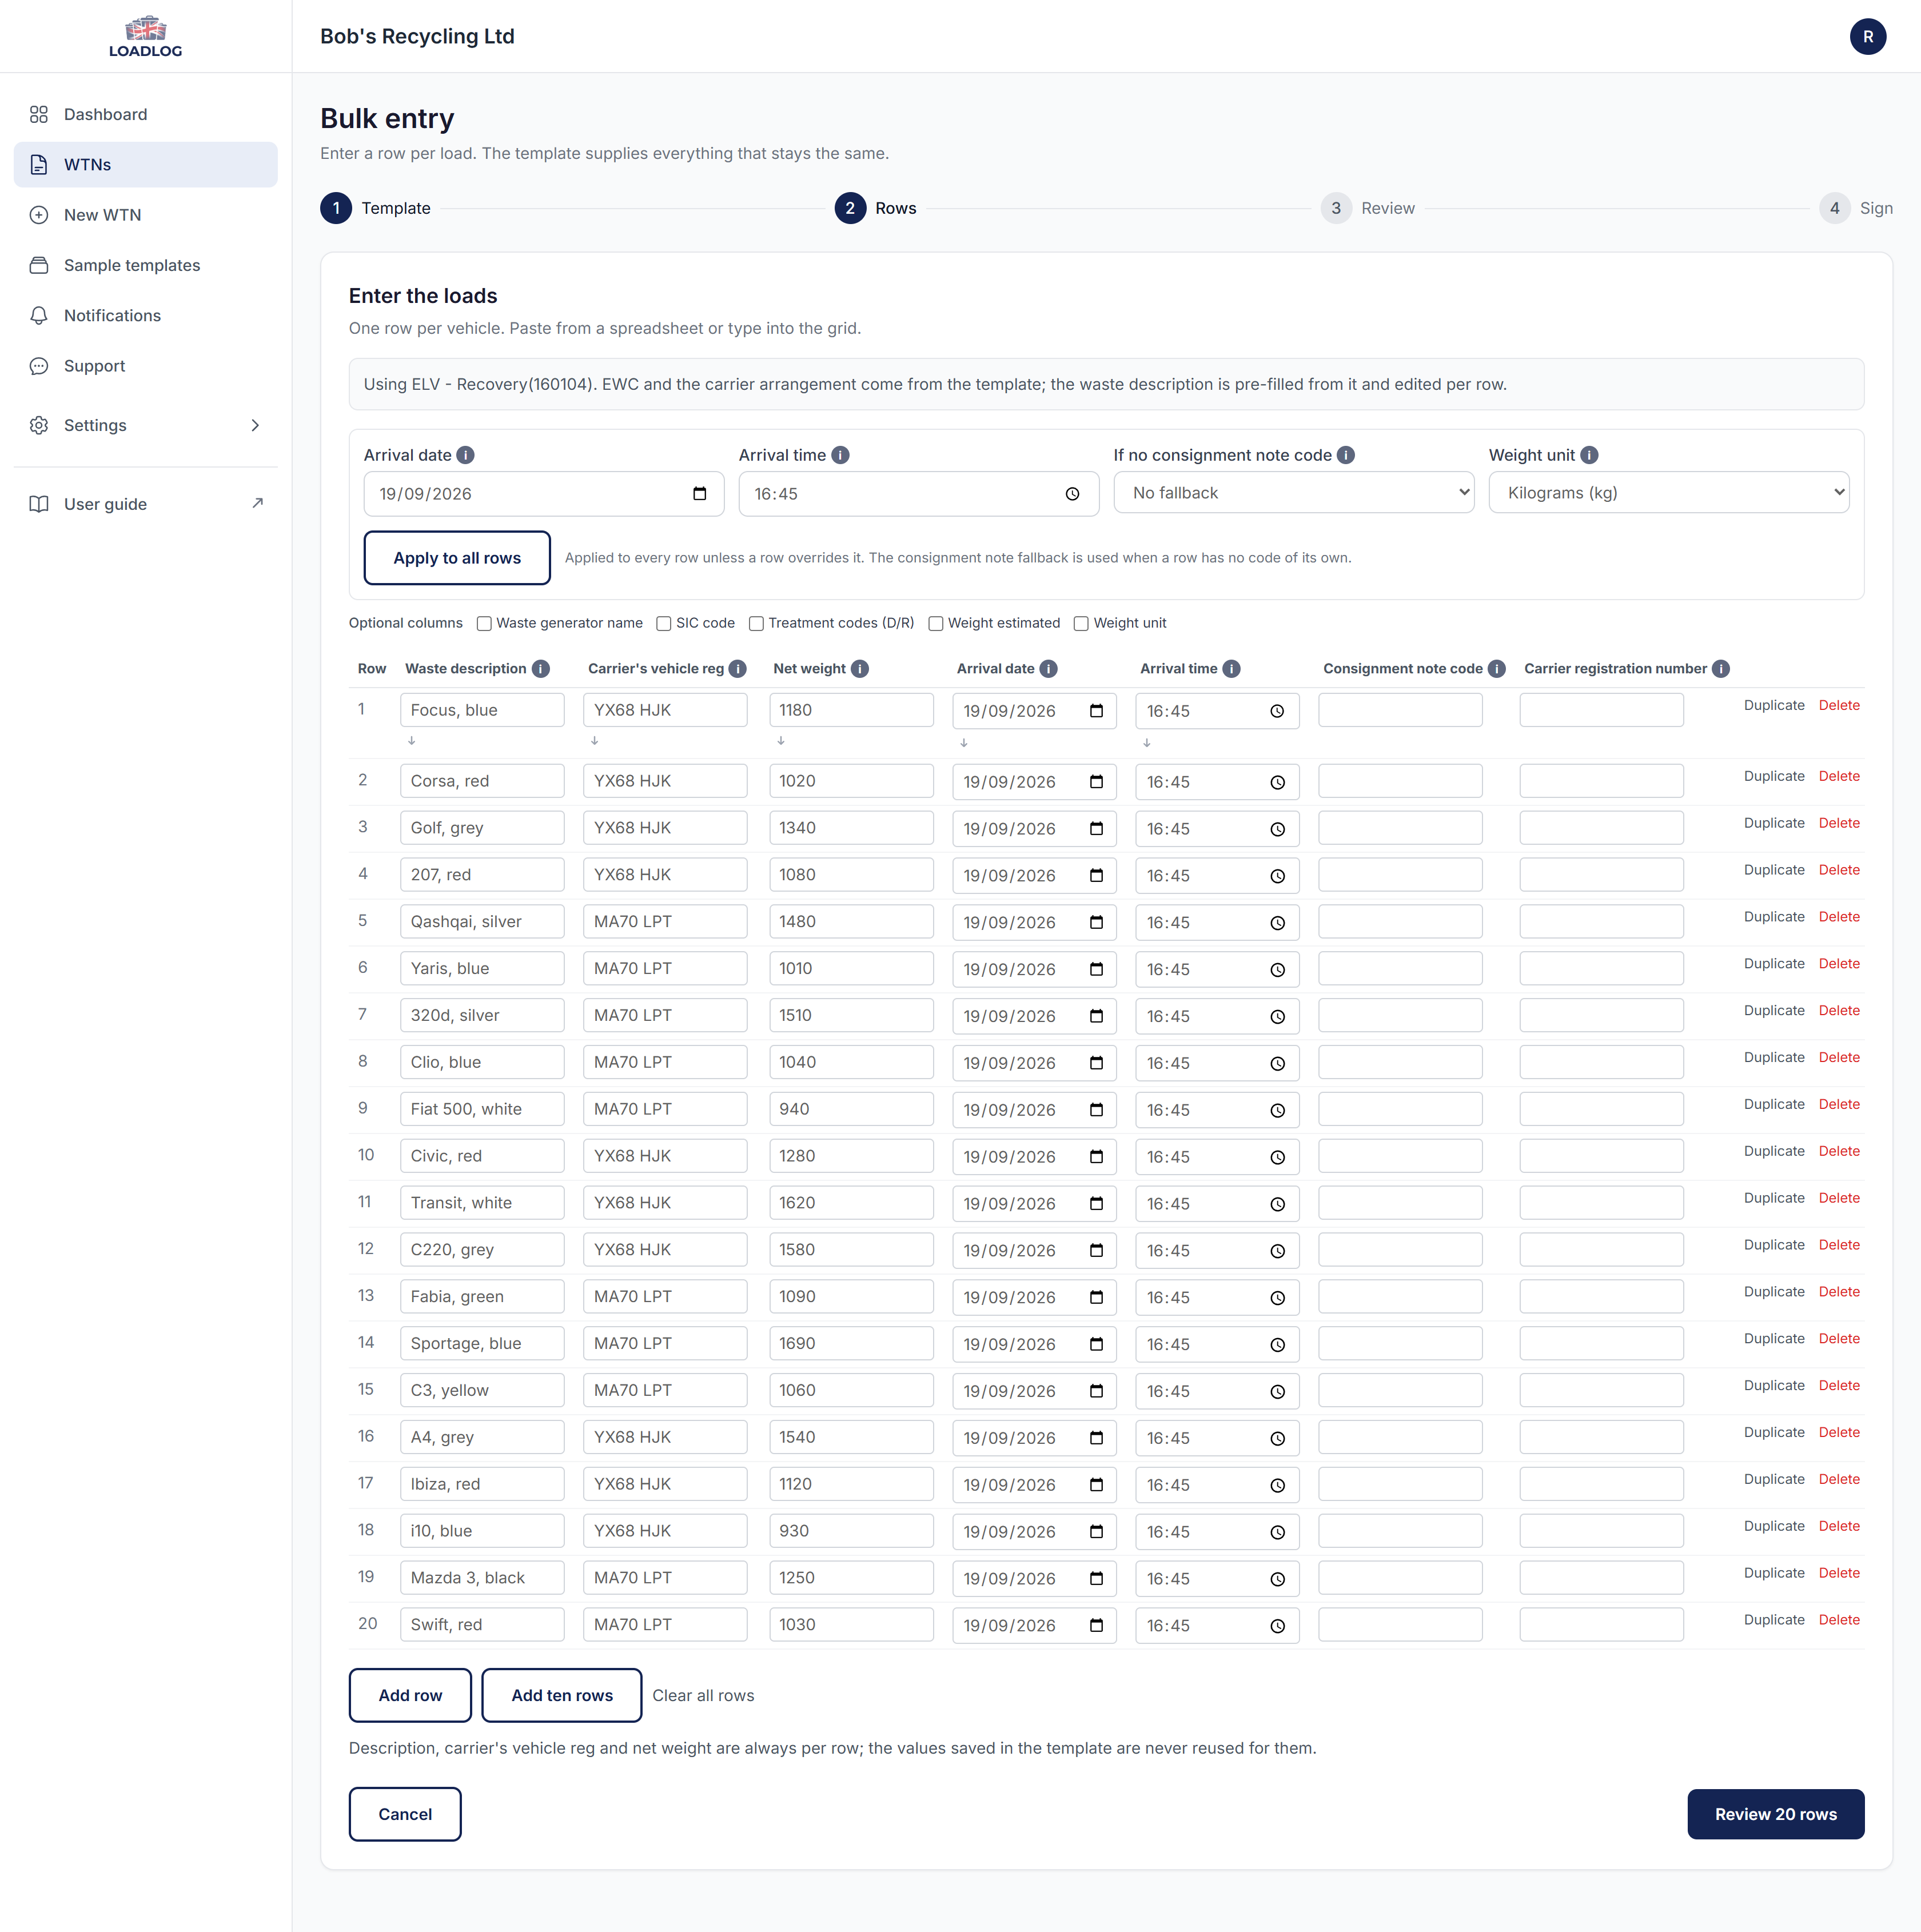1921x1932 pixels.
Task: Click fill-down arrow under row 1 net weight
Action: (781, 741)
